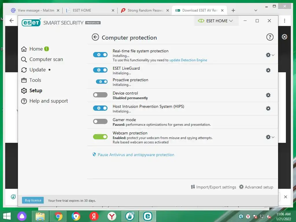Open Yandex red Я taskbar icon
Screen dimensions: 296x222
[x=94, y=216]
